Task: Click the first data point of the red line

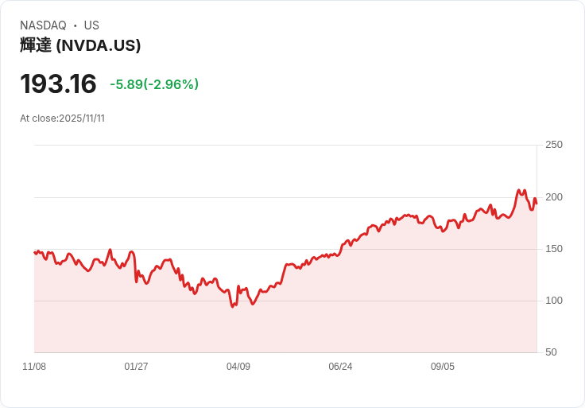Action: (x=35, y=252)
